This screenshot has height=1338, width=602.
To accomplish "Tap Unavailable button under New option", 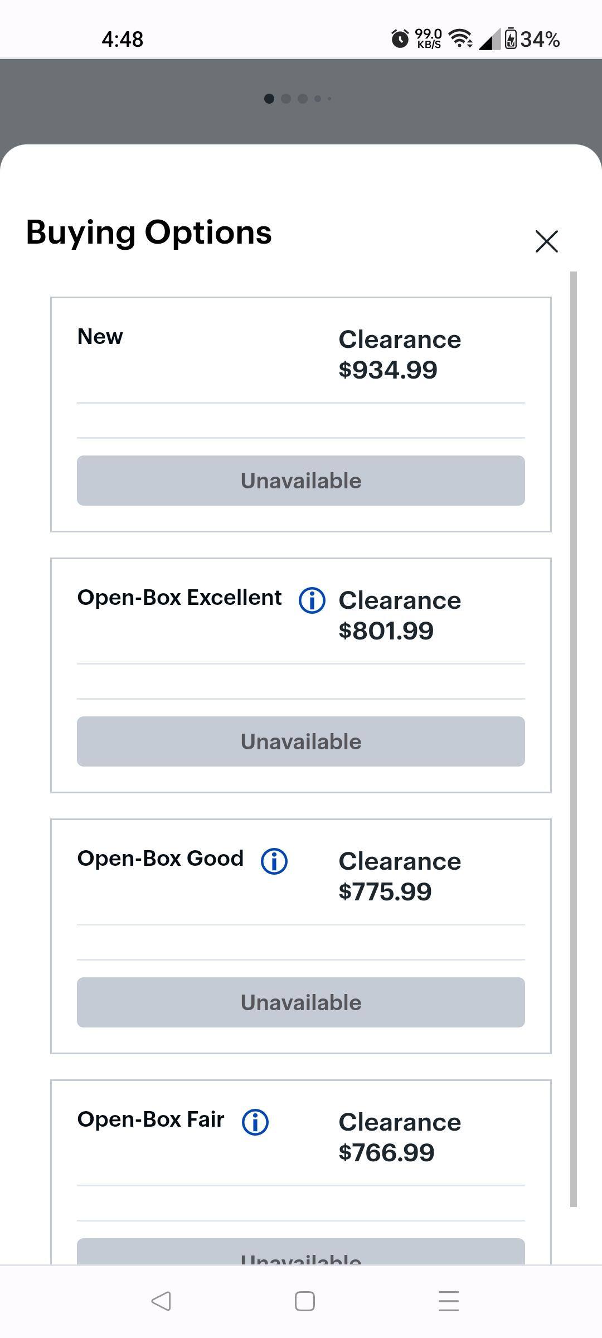I will (301, 481).
